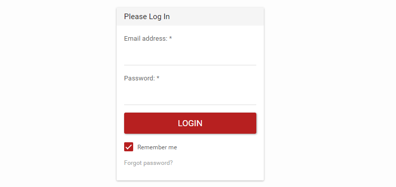
Task: Click the gray header bar of login card
Action: click(x=190, y=17)
